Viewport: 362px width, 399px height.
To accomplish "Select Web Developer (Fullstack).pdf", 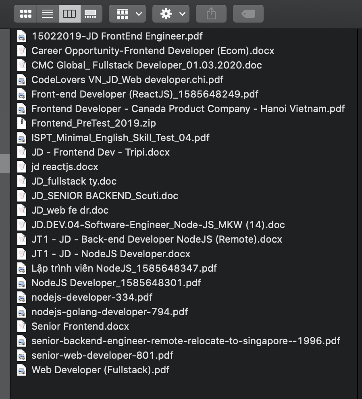I will (100, 370).
